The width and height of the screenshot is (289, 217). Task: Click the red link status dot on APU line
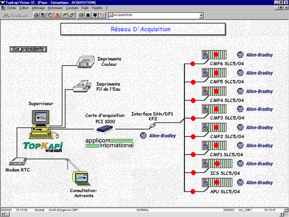tap(193, 192)
